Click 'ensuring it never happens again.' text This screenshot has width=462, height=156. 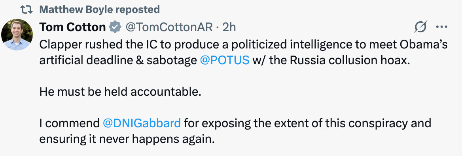[127, 139]
